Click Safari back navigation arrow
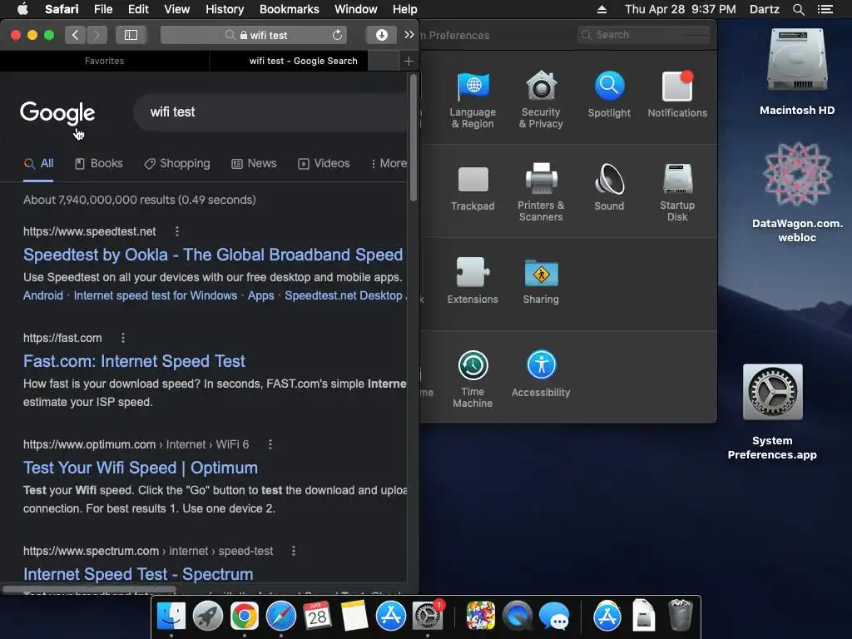This screenshot has width=852, height=639. click(76, 35)
